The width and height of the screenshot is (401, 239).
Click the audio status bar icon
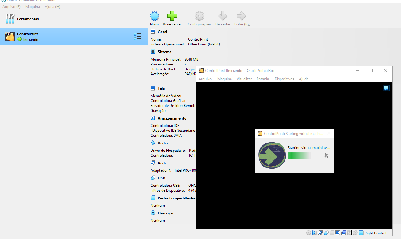[314, 233]
